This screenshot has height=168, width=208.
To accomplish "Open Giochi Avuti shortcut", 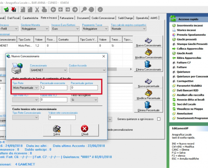I will (x=184, y=53).
